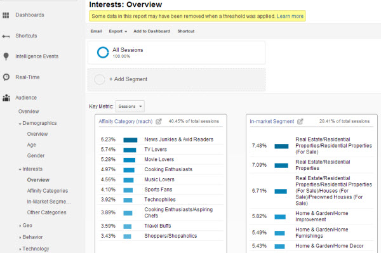Screen dimensions: 381x253
Task: Click the Dashboards grid icon
Action: (6, 15)
